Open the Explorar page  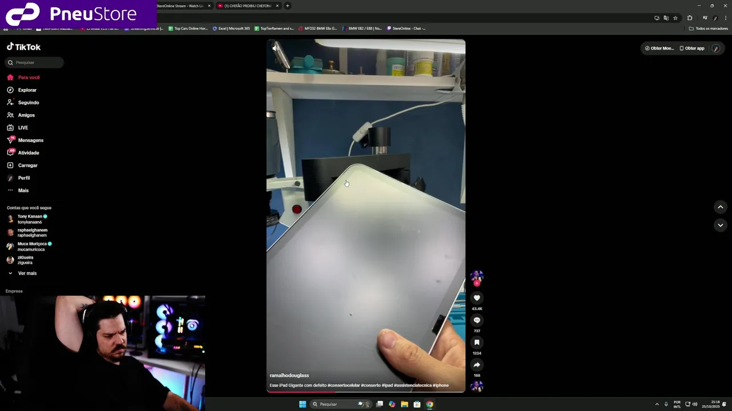pos(22,90)
